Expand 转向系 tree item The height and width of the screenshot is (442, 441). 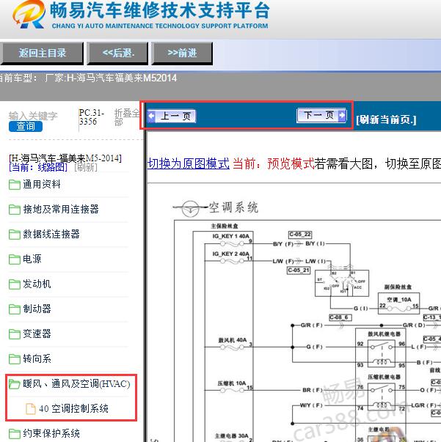(37, 358)
